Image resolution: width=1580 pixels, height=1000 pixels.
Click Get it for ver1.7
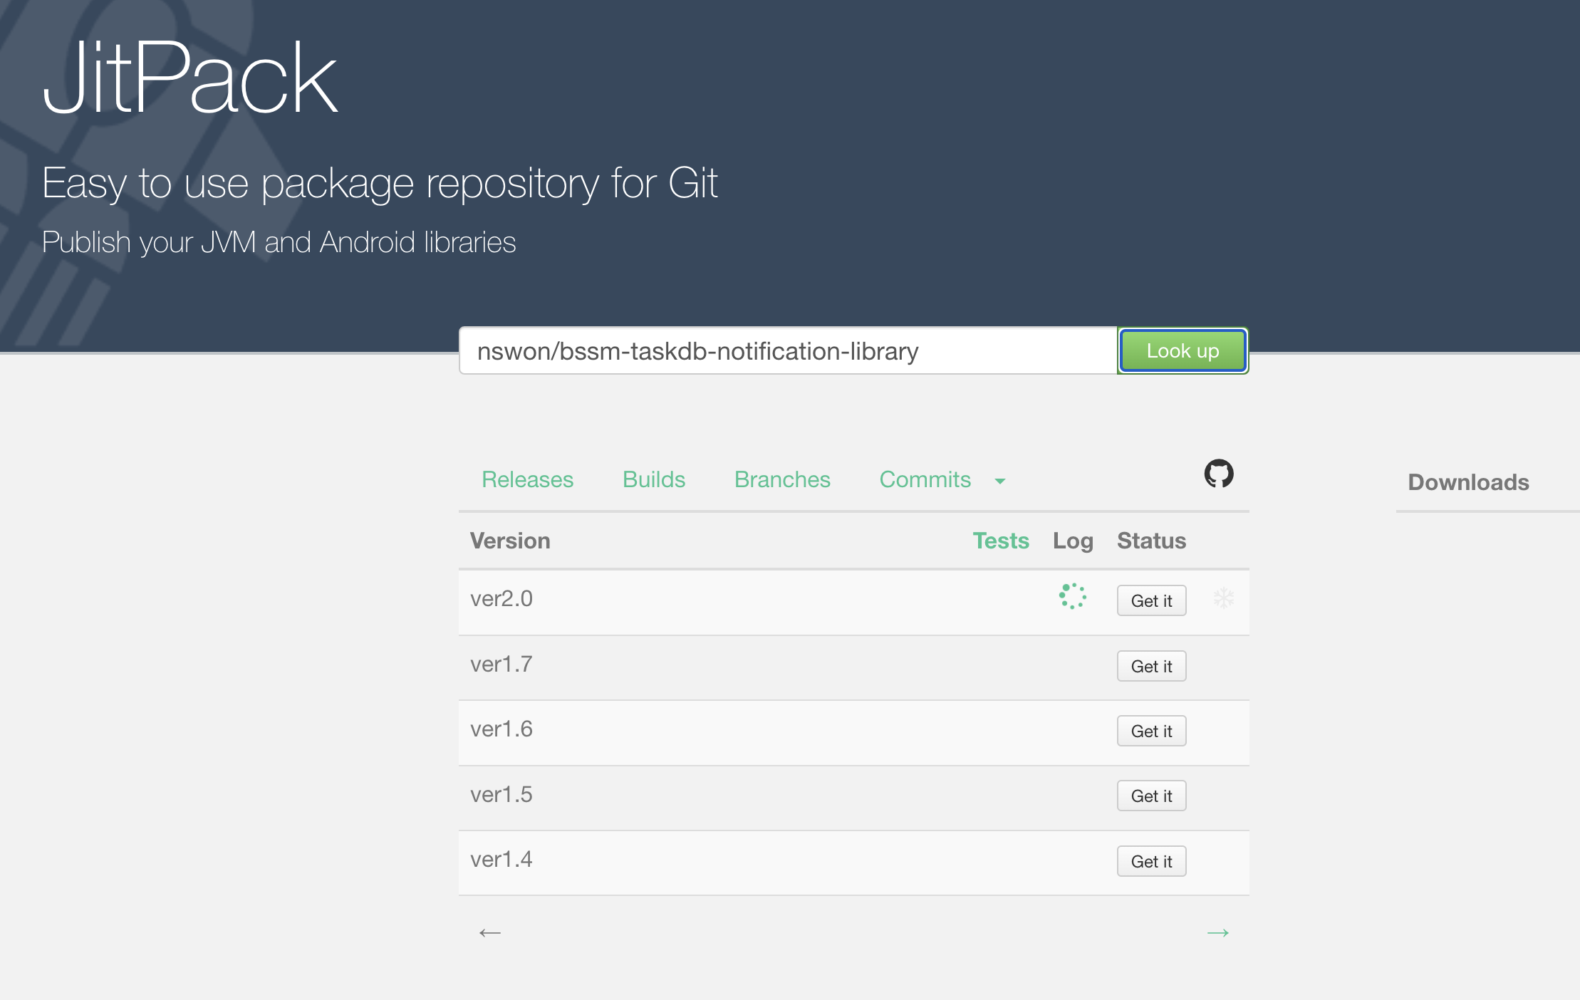click(x=1151, y=666)
